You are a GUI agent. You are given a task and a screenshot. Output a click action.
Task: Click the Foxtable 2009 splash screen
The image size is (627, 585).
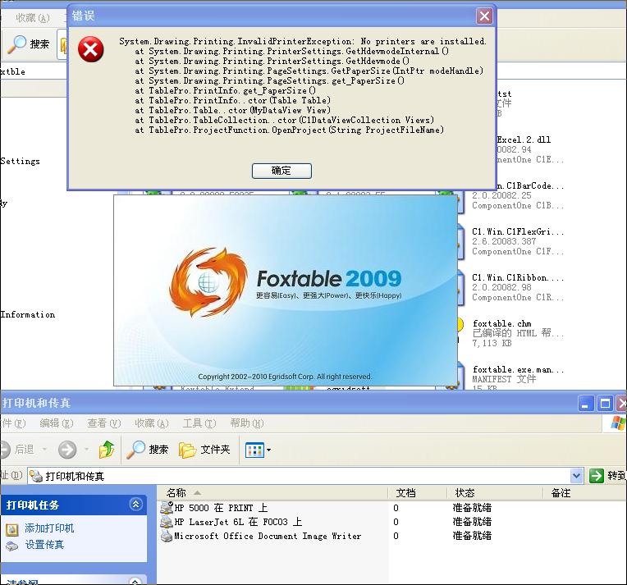tap(286, 290)
